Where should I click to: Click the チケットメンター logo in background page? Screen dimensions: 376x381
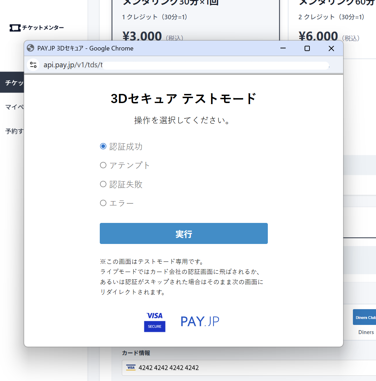(x=37, y=28)
